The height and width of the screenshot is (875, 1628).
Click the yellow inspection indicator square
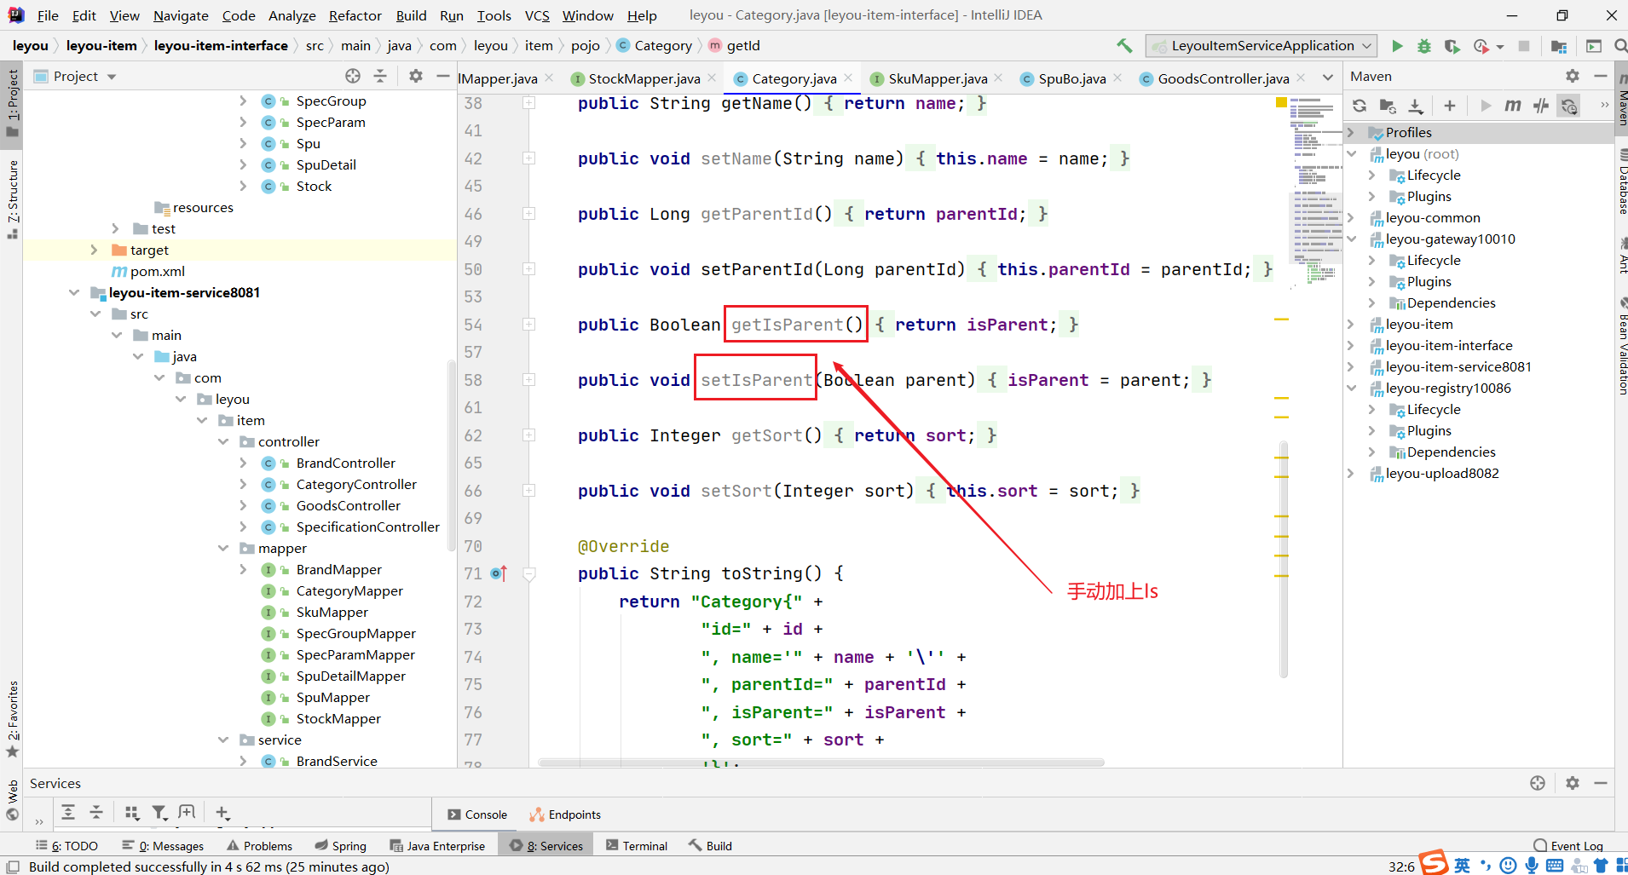(x=1281, y=102)
